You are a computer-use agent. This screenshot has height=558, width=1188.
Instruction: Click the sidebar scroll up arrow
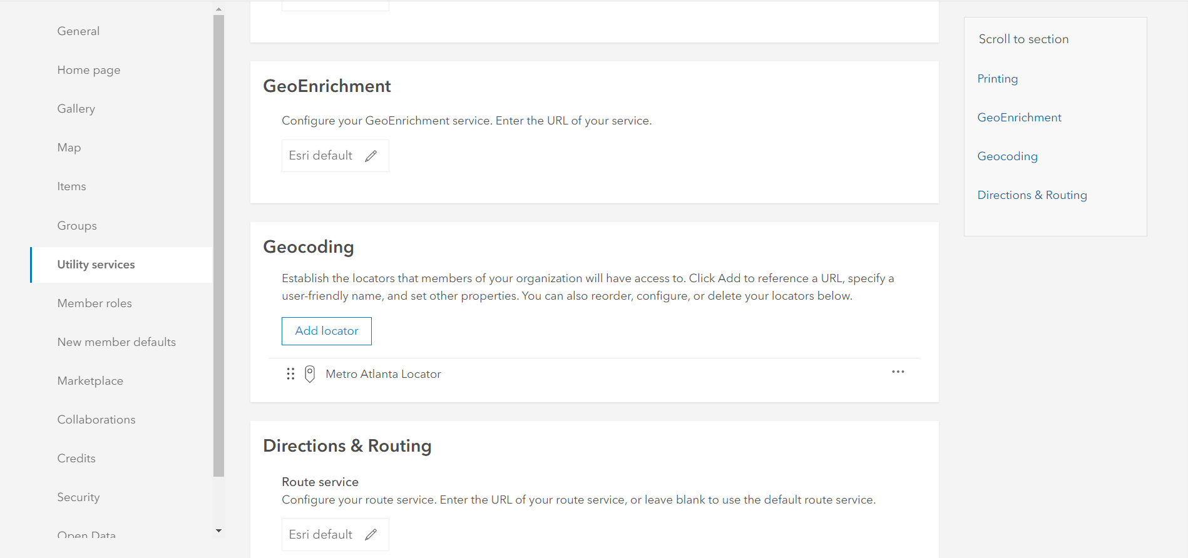pyautogui.click(x=218, y=9)
